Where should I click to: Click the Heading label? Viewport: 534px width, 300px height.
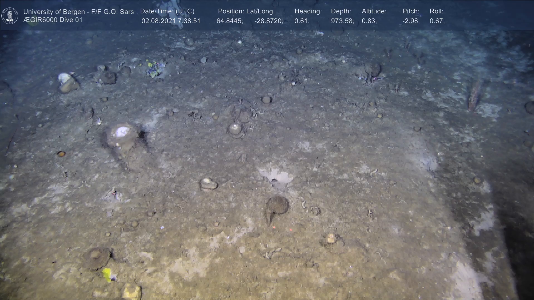308,11
